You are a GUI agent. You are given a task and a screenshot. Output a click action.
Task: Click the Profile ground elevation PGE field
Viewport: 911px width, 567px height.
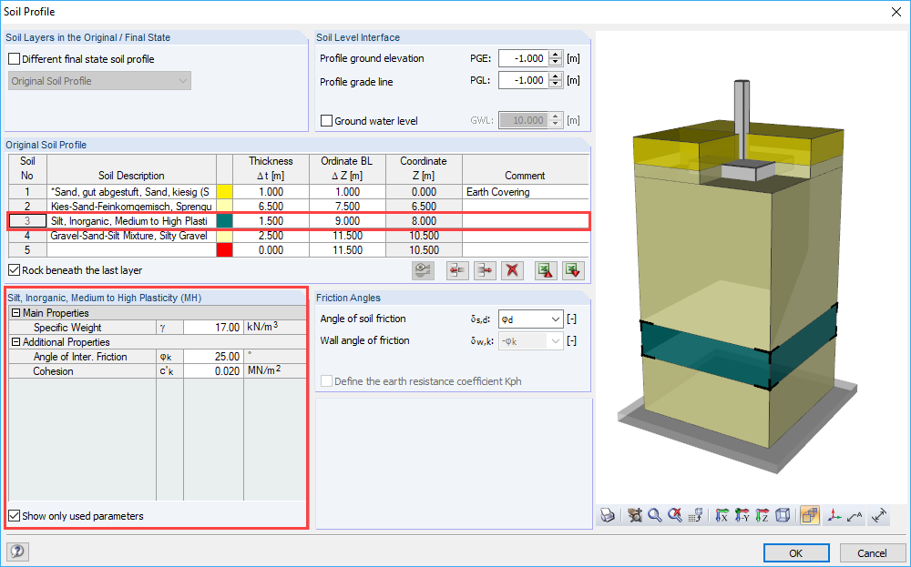(524, 58)
